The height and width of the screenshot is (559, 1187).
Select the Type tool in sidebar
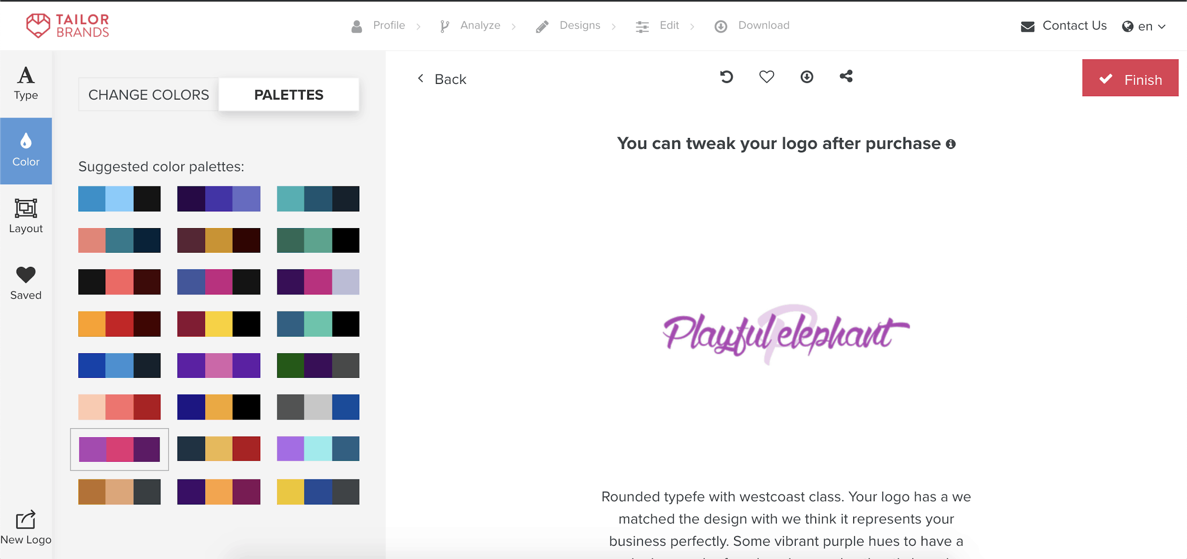coord(27,82)
